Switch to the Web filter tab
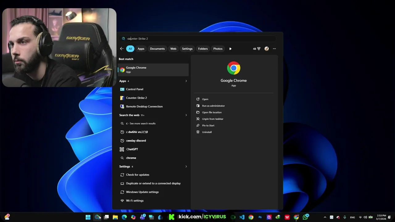Image resolution: width=395 pixels, height=222 pixels. [173, 49]
